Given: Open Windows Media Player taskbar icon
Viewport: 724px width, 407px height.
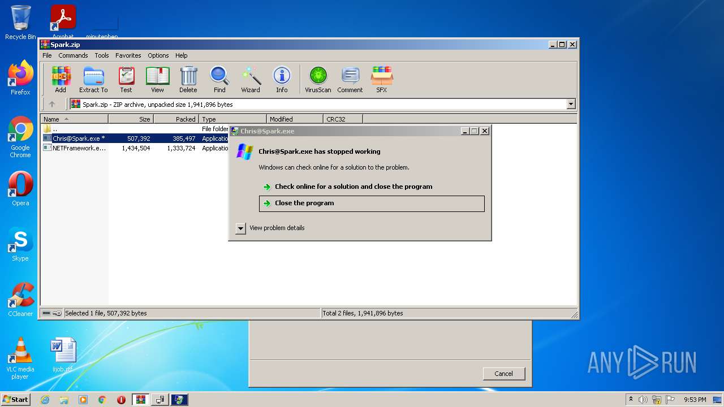Looking at the screenshot, I should [83, 400].
